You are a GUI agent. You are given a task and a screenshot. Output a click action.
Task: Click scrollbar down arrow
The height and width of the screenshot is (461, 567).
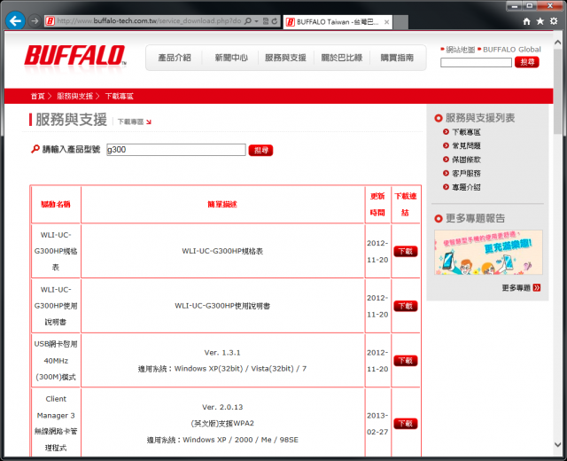coord(558,445)
